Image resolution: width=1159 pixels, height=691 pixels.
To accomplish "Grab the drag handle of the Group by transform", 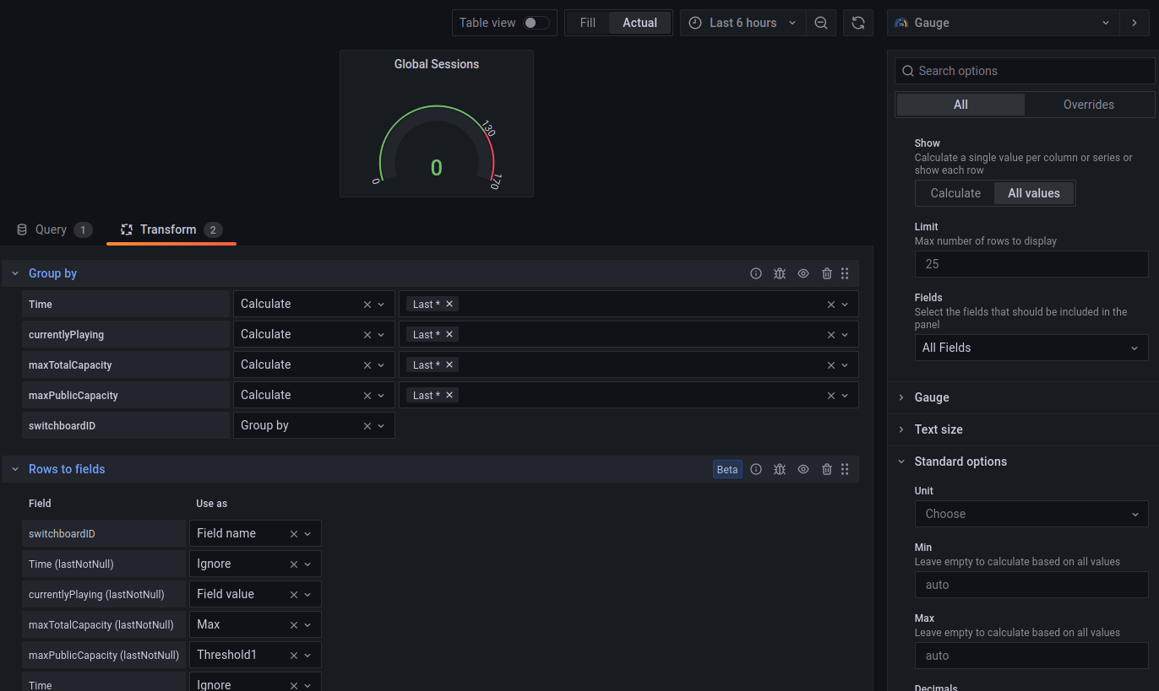I will 844,273.
